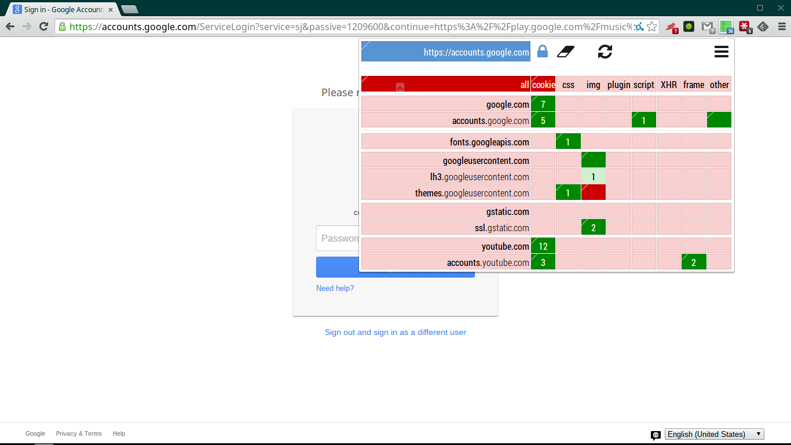
Task: Click the accounts.youtube.com domain label
Action: 446,262
